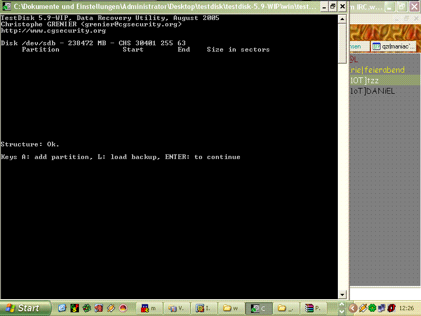Open the folder taskbar window labeled w
The width and height of the screenshot is (421, 316).
(x=232, y=308)
